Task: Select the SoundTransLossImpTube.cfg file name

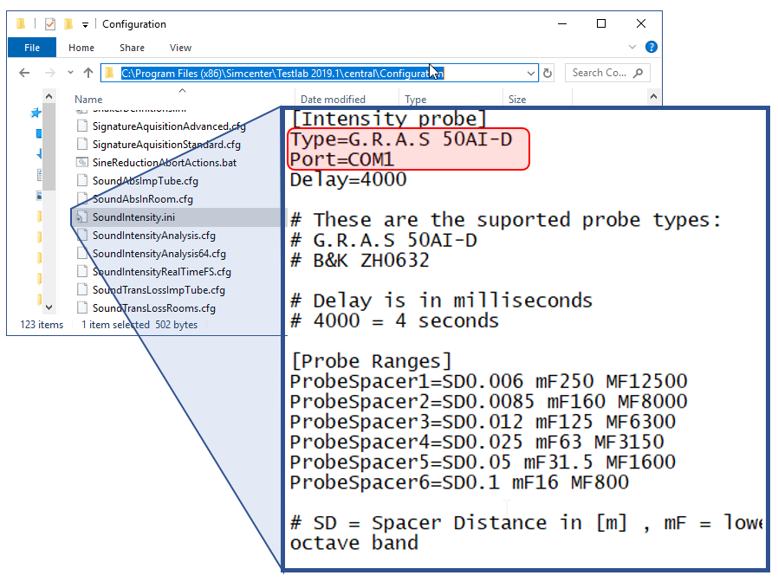Action: (x=159, y=290)
